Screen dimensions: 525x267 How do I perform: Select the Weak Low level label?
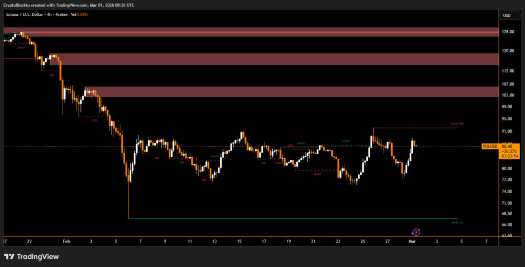tap(458, 223)
